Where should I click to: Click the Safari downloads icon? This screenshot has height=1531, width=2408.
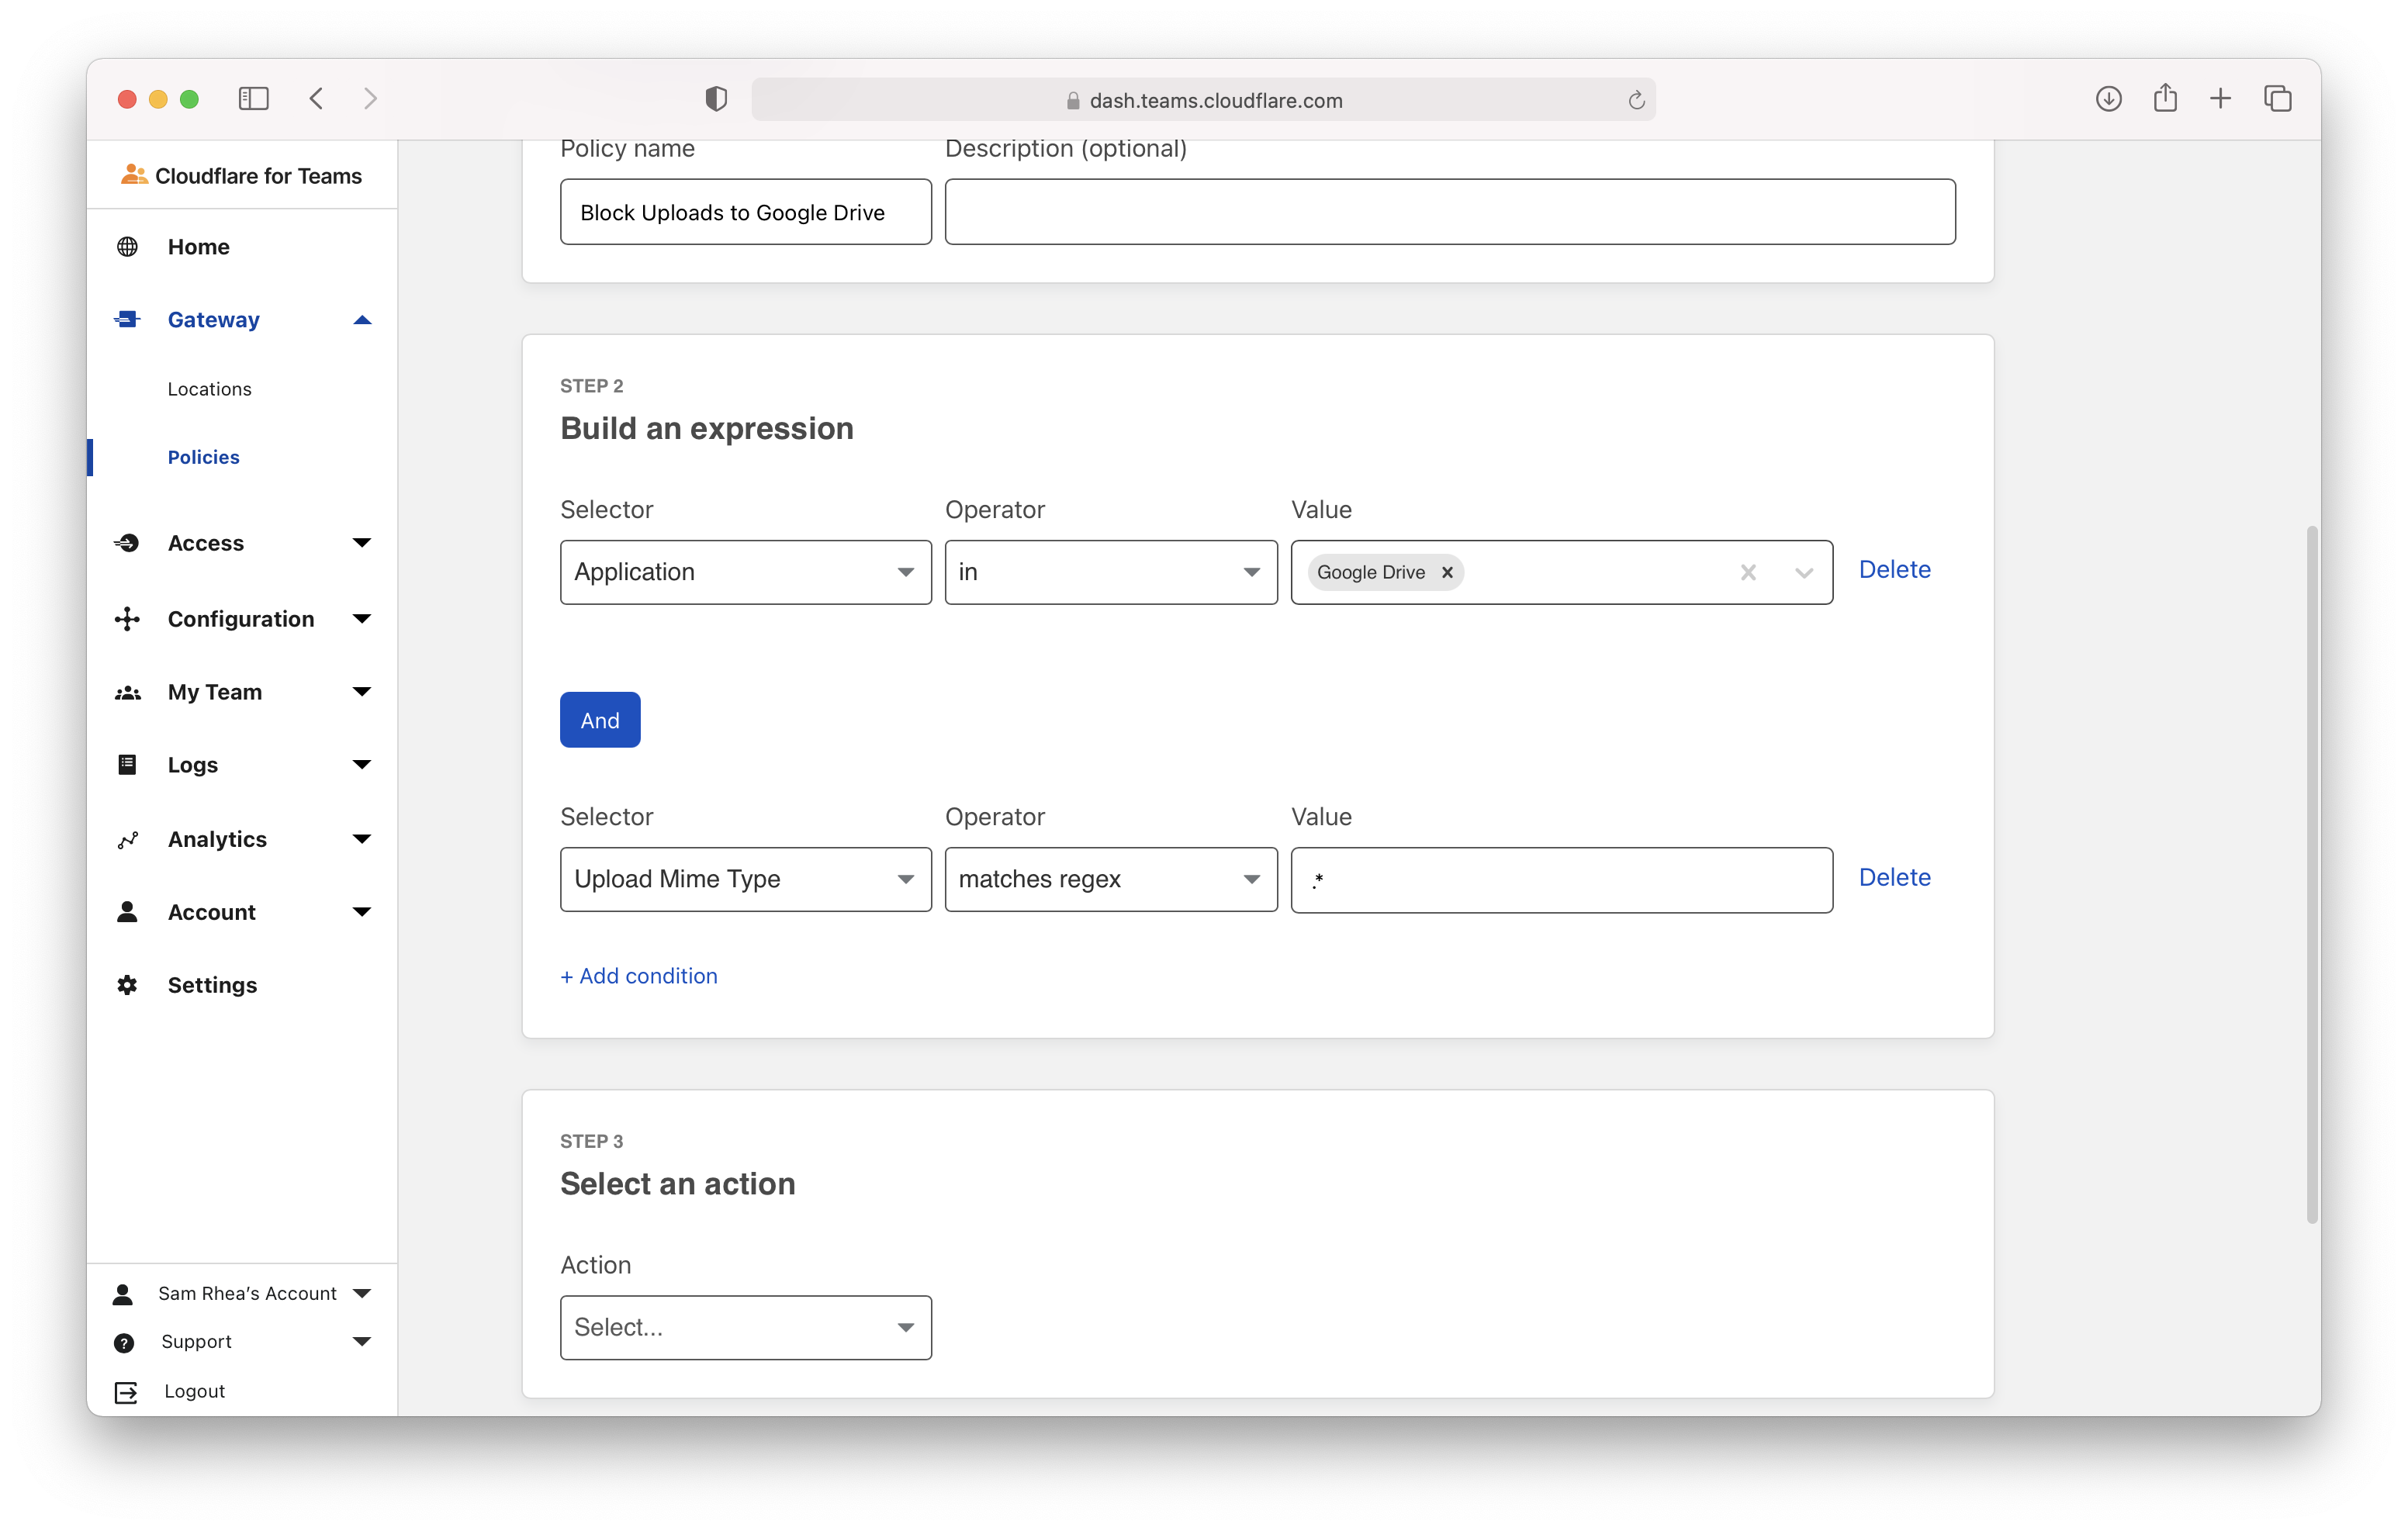coord(2108,99)
